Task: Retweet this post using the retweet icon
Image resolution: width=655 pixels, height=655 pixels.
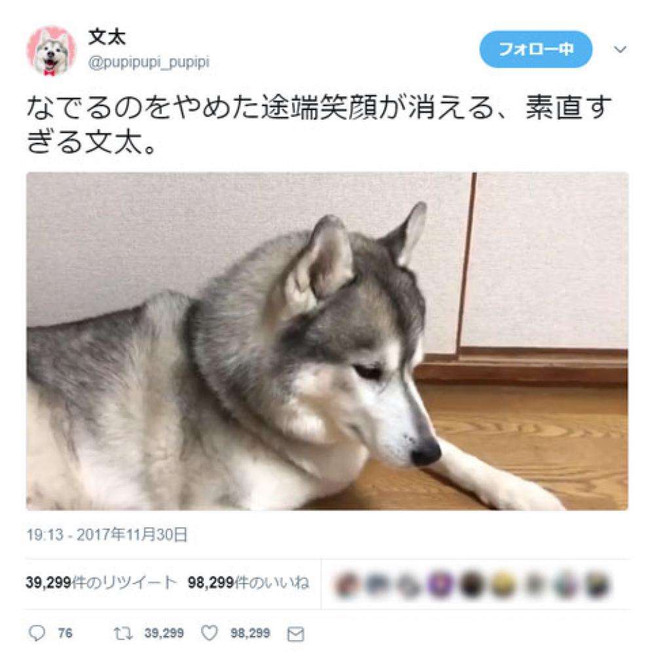Action: tap(124, 633)
